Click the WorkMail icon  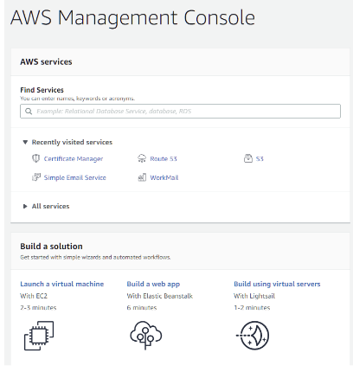tap(142, 177)
